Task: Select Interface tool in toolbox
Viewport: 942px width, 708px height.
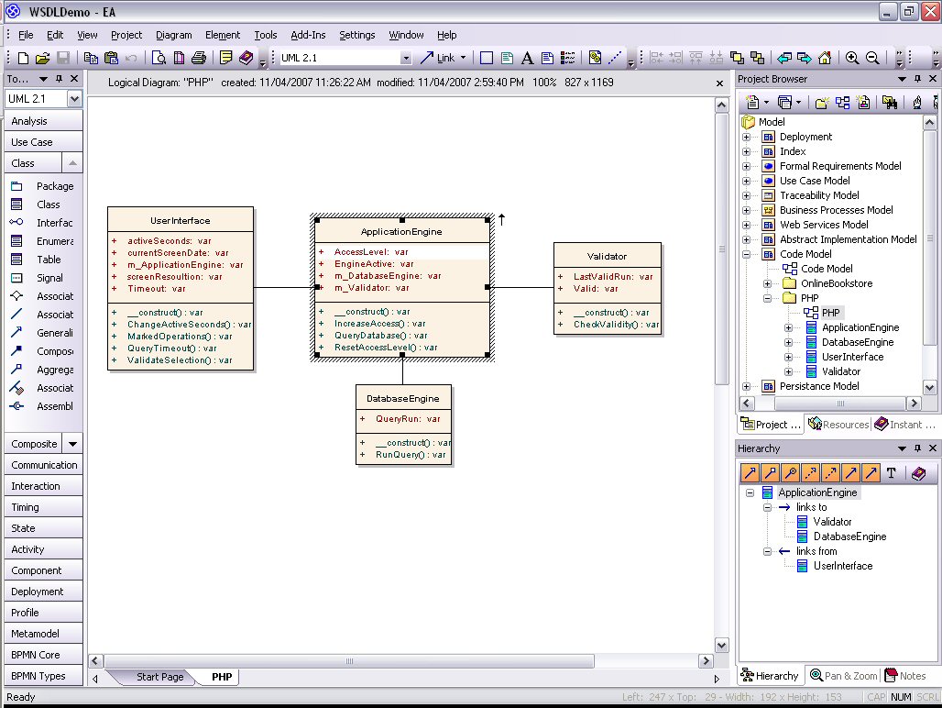Action: pos(43,223)
